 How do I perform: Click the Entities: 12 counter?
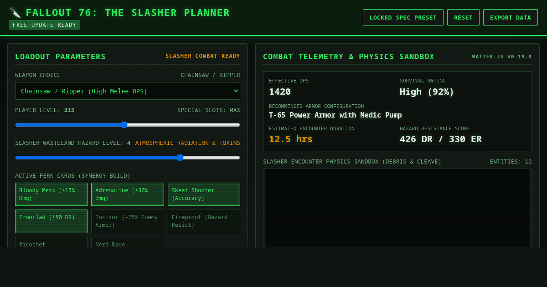click(x=511, y=161)
